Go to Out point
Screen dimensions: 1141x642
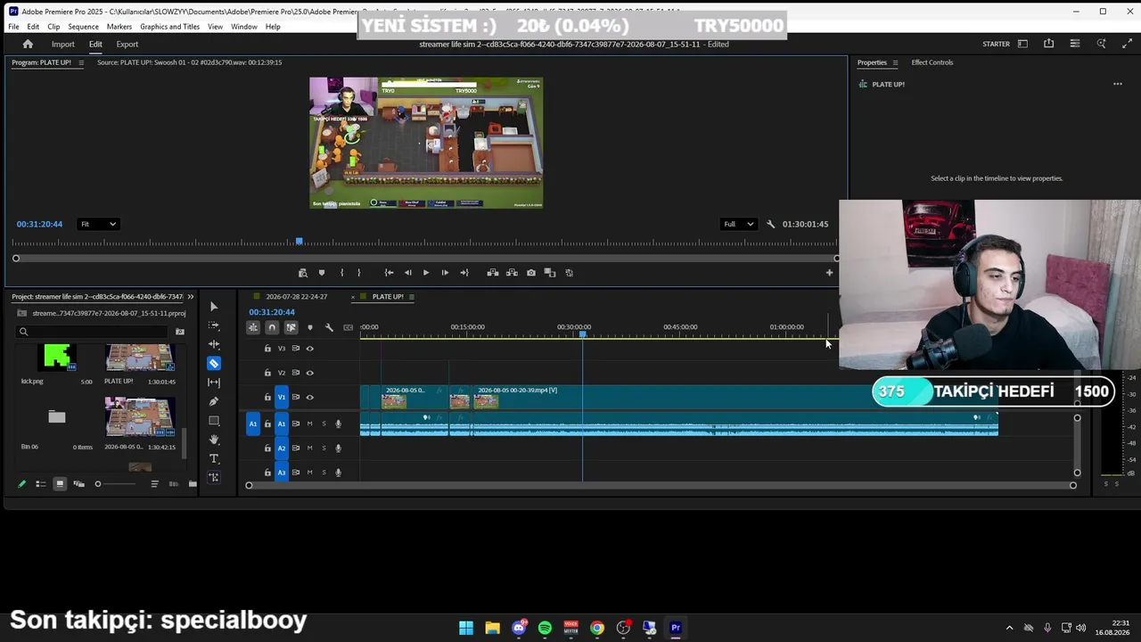click(x=464, y=273)
